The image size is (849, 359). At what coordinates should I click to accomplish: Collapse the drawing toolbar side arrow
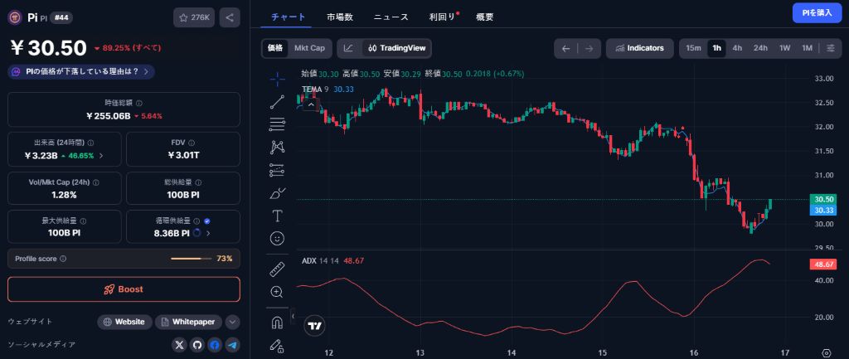pyautogui.click(x=293, y=315)
